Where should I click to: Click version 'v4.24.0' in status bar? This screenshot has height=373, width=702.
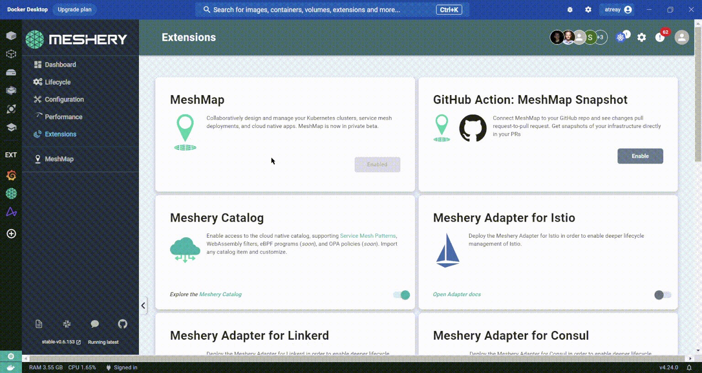[669, 368]
